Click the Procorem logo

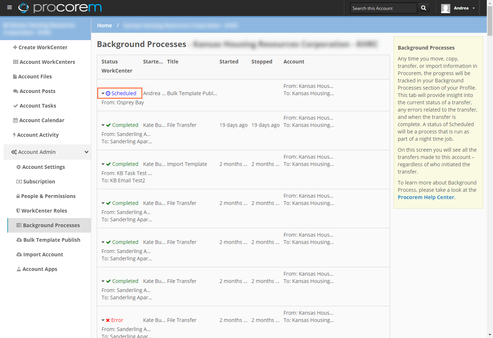60,8
